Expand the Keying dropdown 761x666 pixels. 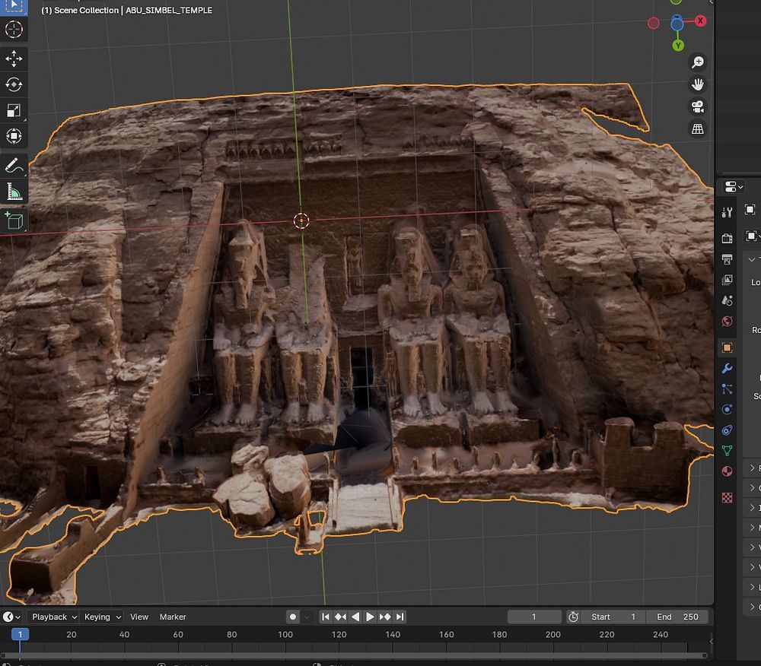pyautogui.click(x=102, y=617)
